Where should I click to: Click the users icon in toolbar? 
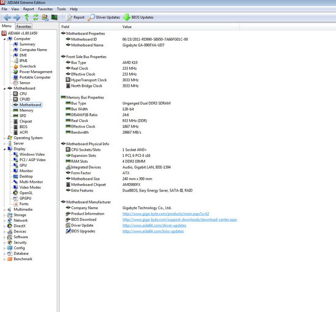tap(45, 17)
